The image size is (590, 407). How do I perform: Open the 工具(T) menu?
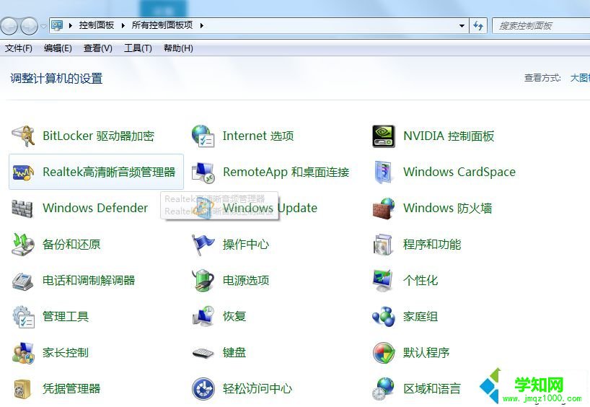coord(138,48)
